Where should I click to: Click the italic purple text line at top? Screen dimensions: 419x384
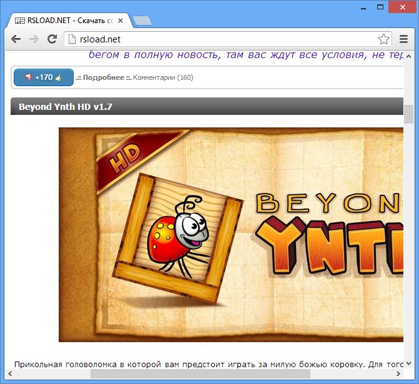246,55
